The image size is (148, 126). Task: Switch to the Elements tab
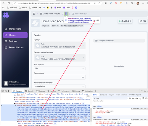click(x=17, y=91)
